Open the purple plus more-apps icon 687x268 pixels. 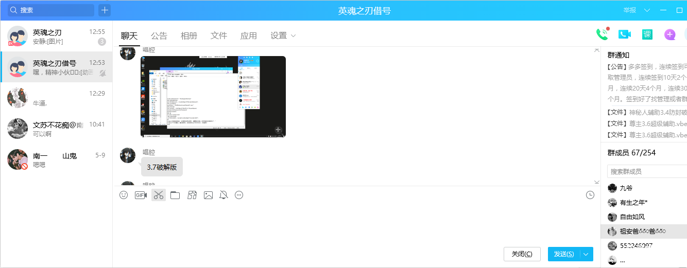click(x=669, y=34)
